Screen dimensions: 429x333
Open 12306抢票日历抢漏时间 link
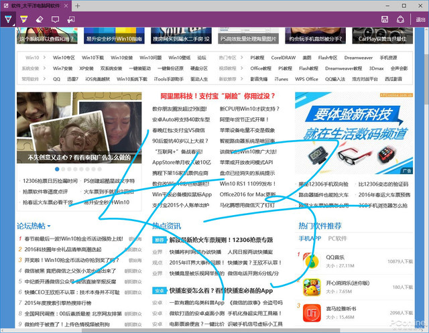[x=50, y=181]
